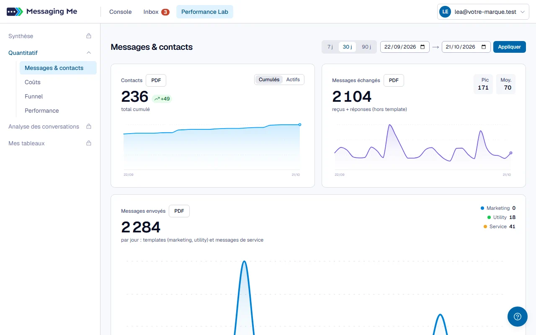Image resolution: width=536 pixels, height=335 pixels.
Task: Click the +49 trend indicator
Action: point(162,99)
